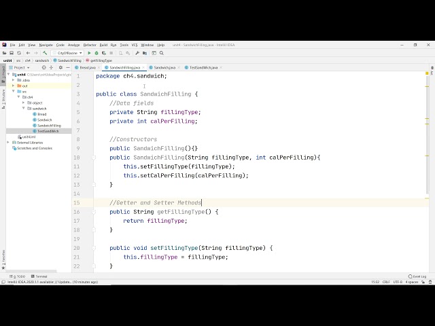Image resolution: width=435 pixels, height=326 pixels.
Task: Click the Search Everywhere magnifier icon
Action: tap(162, 53)
